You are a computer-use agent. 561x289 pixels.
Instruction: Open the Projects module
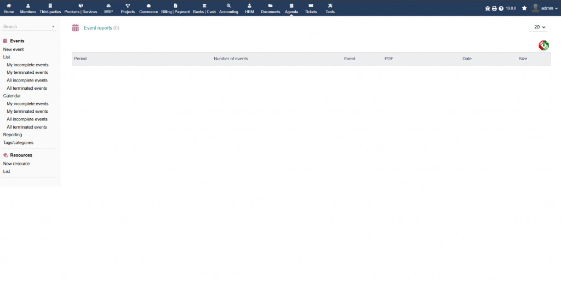click(128, 9)
